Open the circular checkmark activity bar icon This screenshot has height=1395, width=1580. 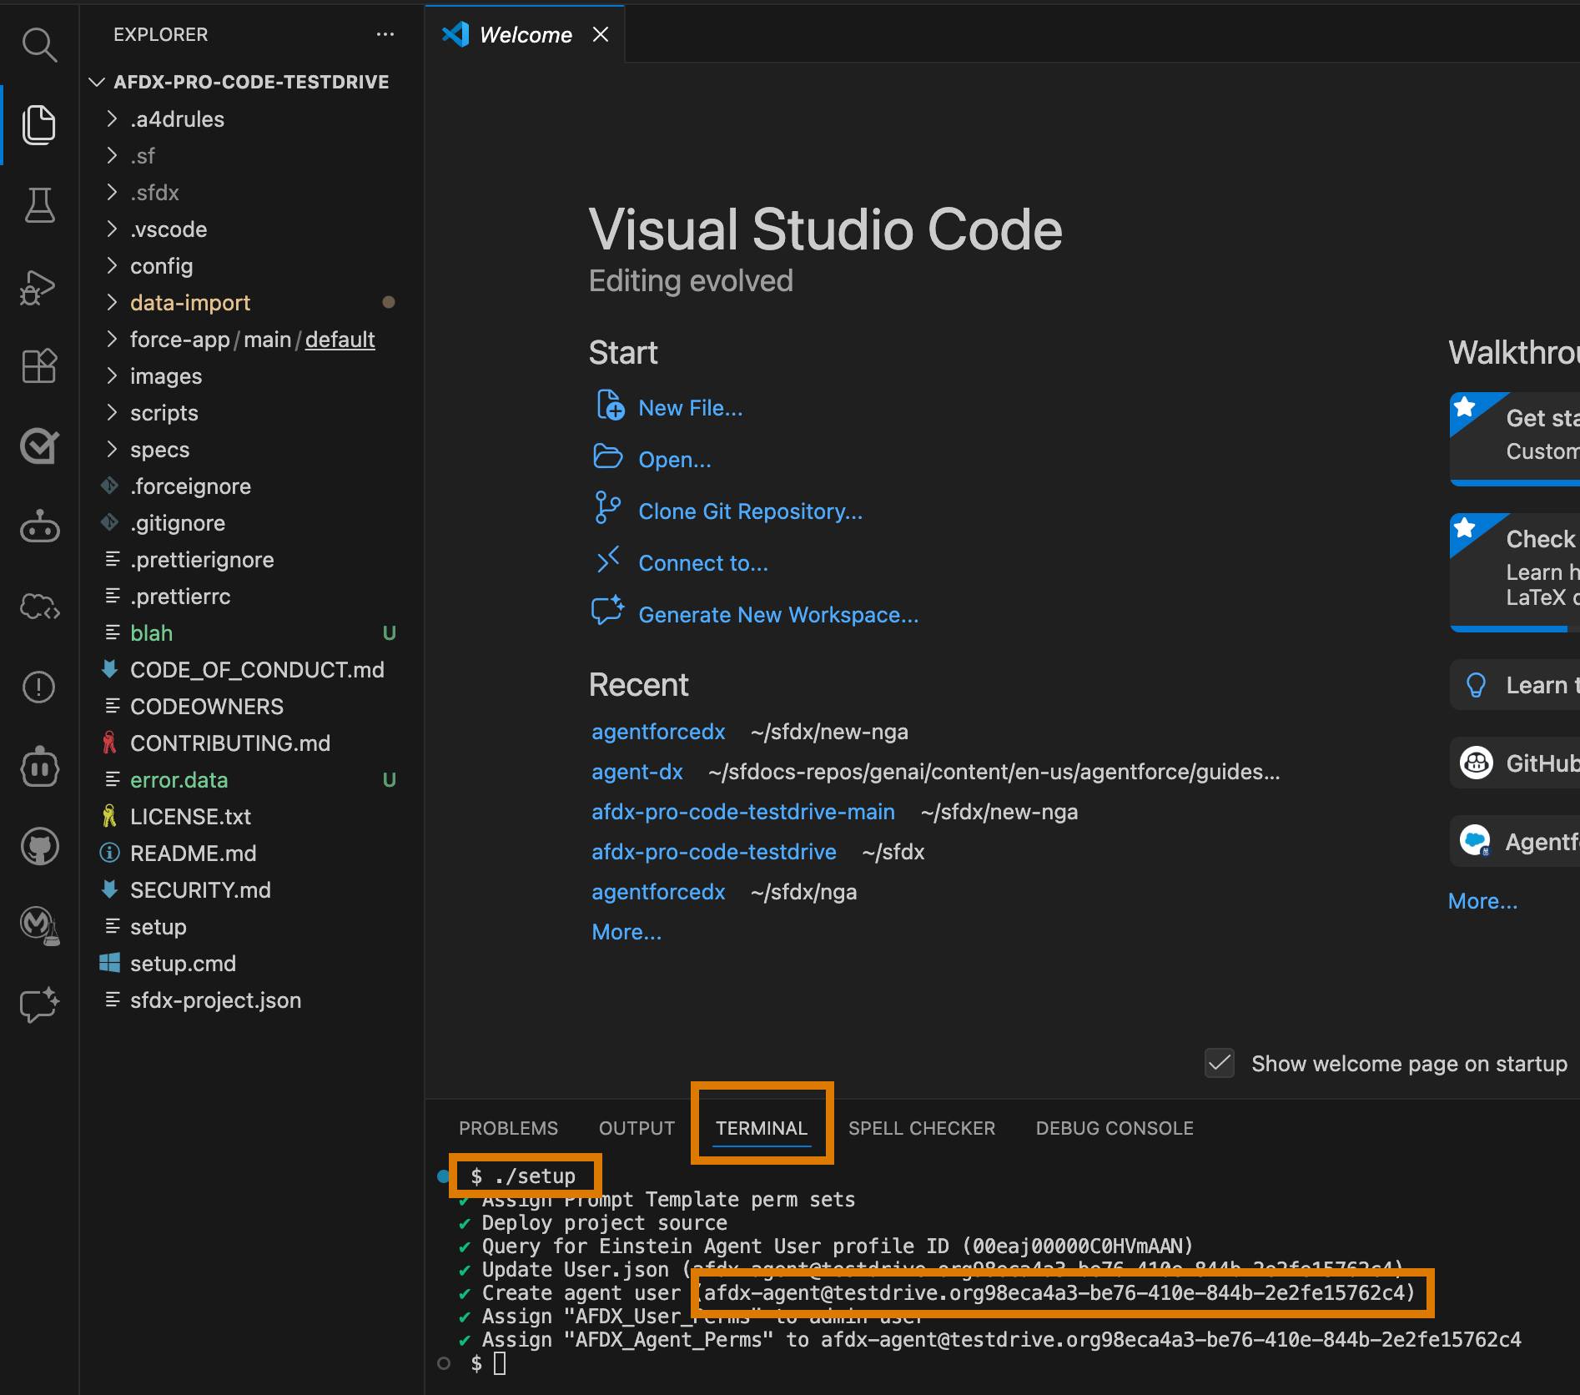click(39, 446)
